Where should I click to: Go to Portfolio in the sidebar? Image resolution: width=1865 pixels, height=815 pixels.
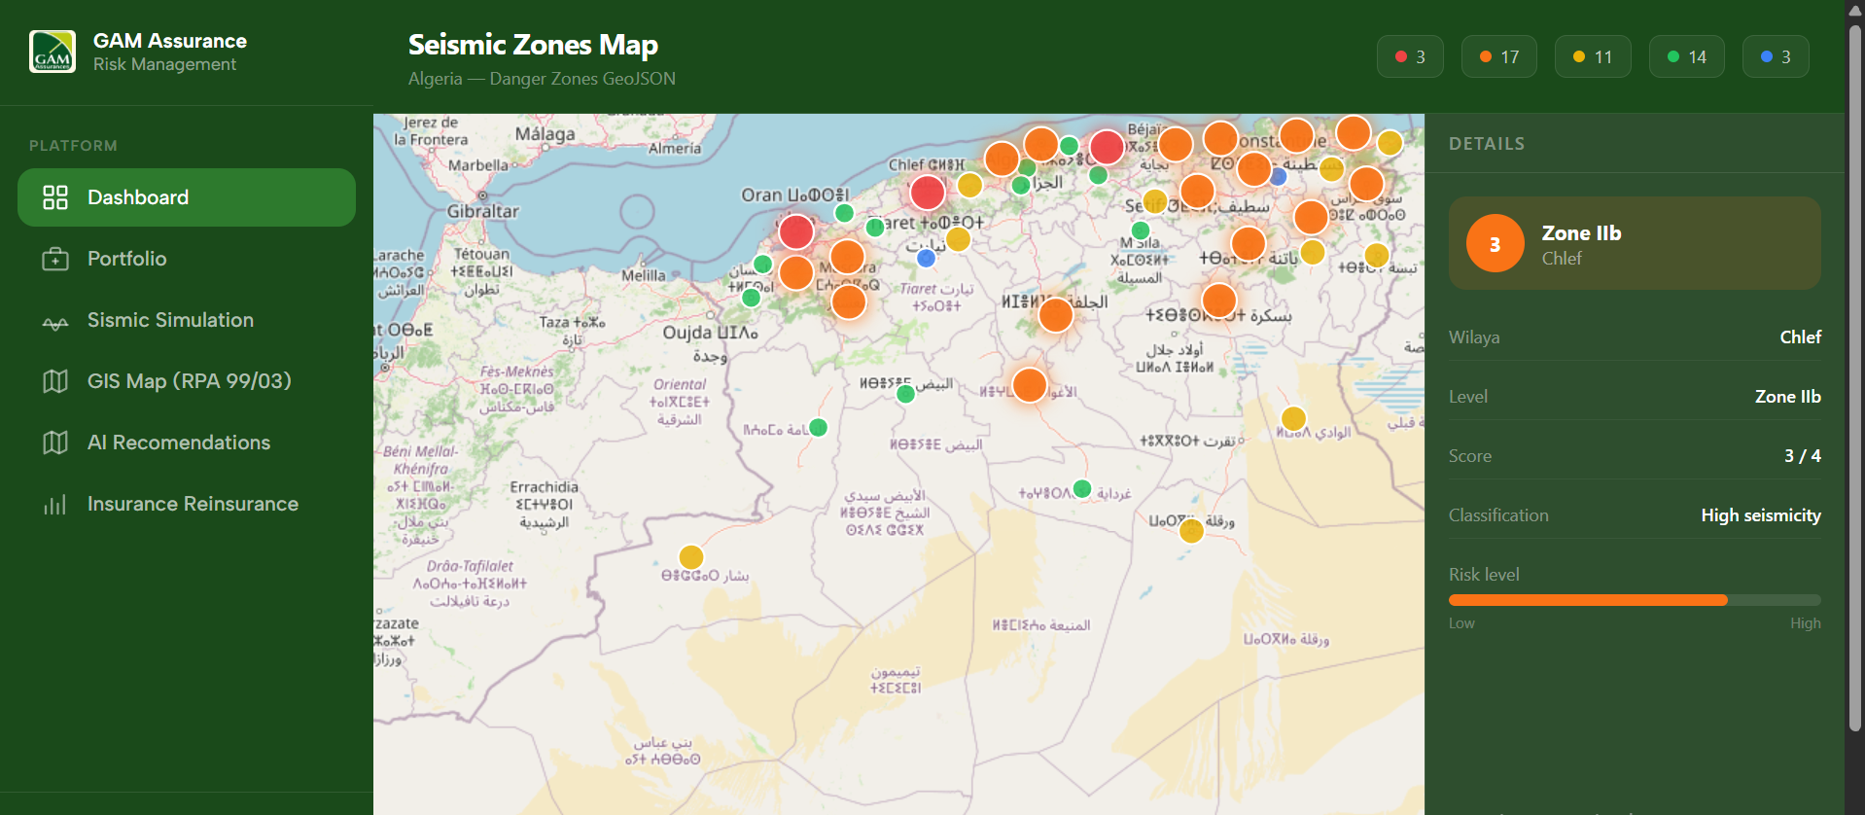[187, 259]
